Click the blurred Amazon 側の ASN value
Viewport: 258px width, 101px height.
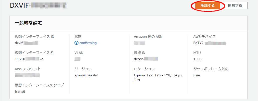coord(139,43)
